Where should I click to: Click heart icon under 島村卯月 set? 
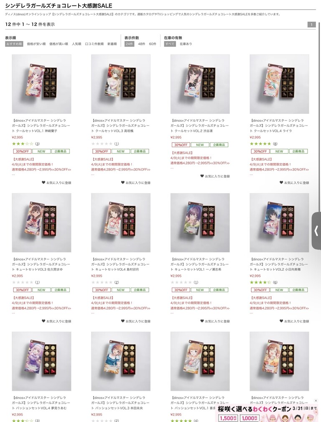coord(123,321)
